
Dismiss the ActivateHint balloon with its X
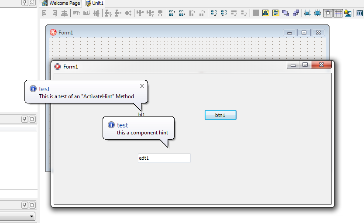142,86
